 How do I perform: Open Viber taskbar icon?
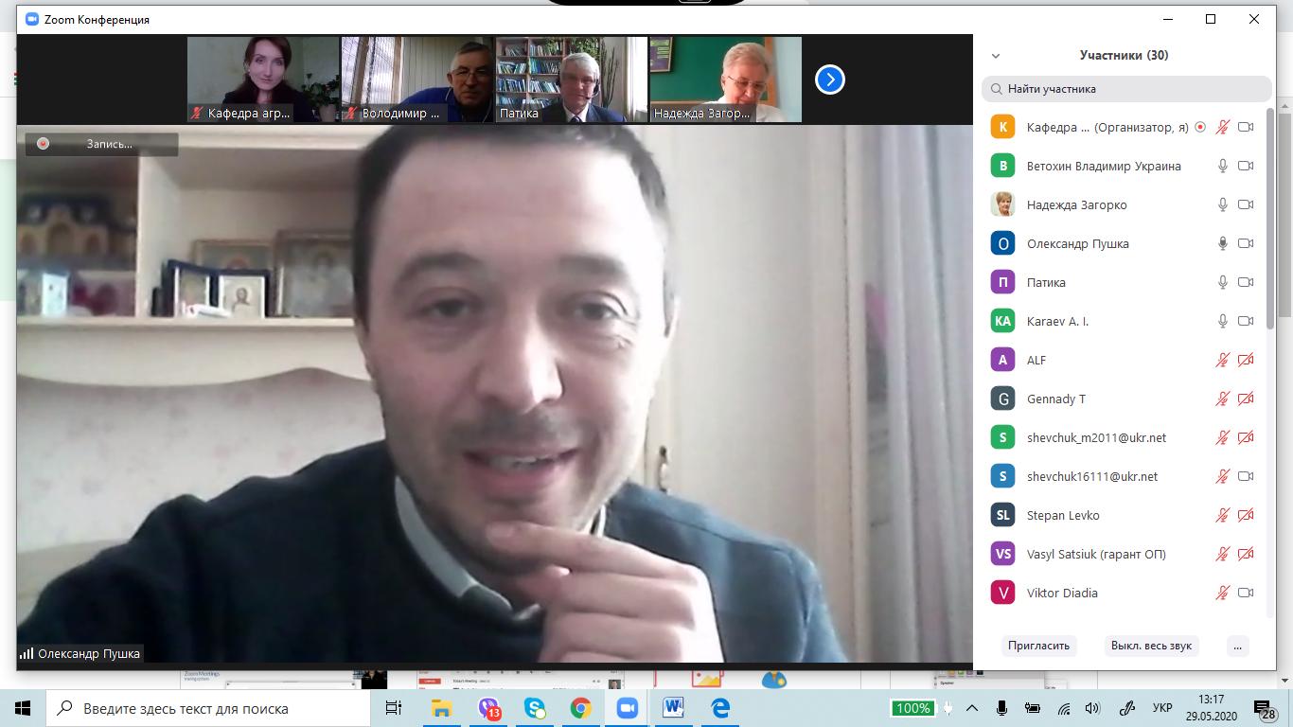488,708
